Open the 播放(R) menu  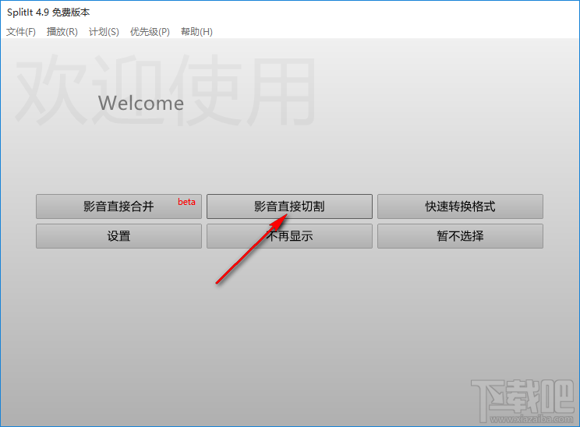pyautogui.click(x=62, y=32)
